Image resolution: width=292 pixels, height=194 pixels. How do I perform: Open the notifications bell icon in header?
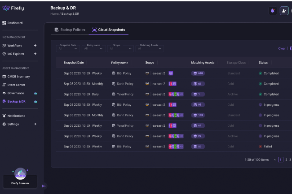coord(272,11)
